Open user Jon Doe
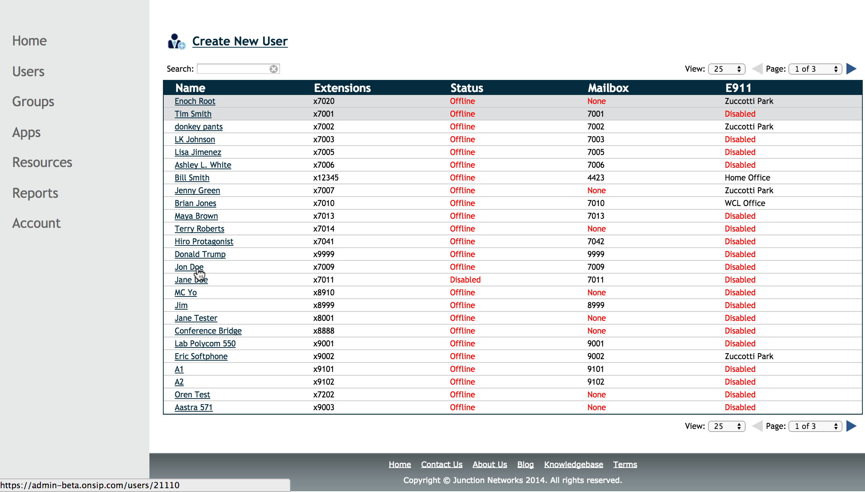 [x=189, y=267]
